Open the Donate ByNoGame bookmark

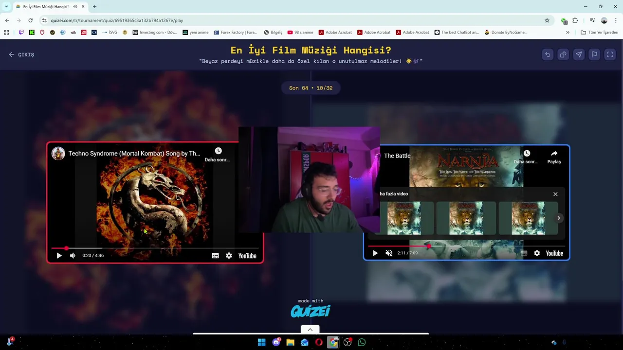pos(506,33)
